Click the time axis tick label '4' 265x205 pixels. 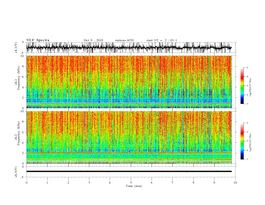click(x=110, y=183)
